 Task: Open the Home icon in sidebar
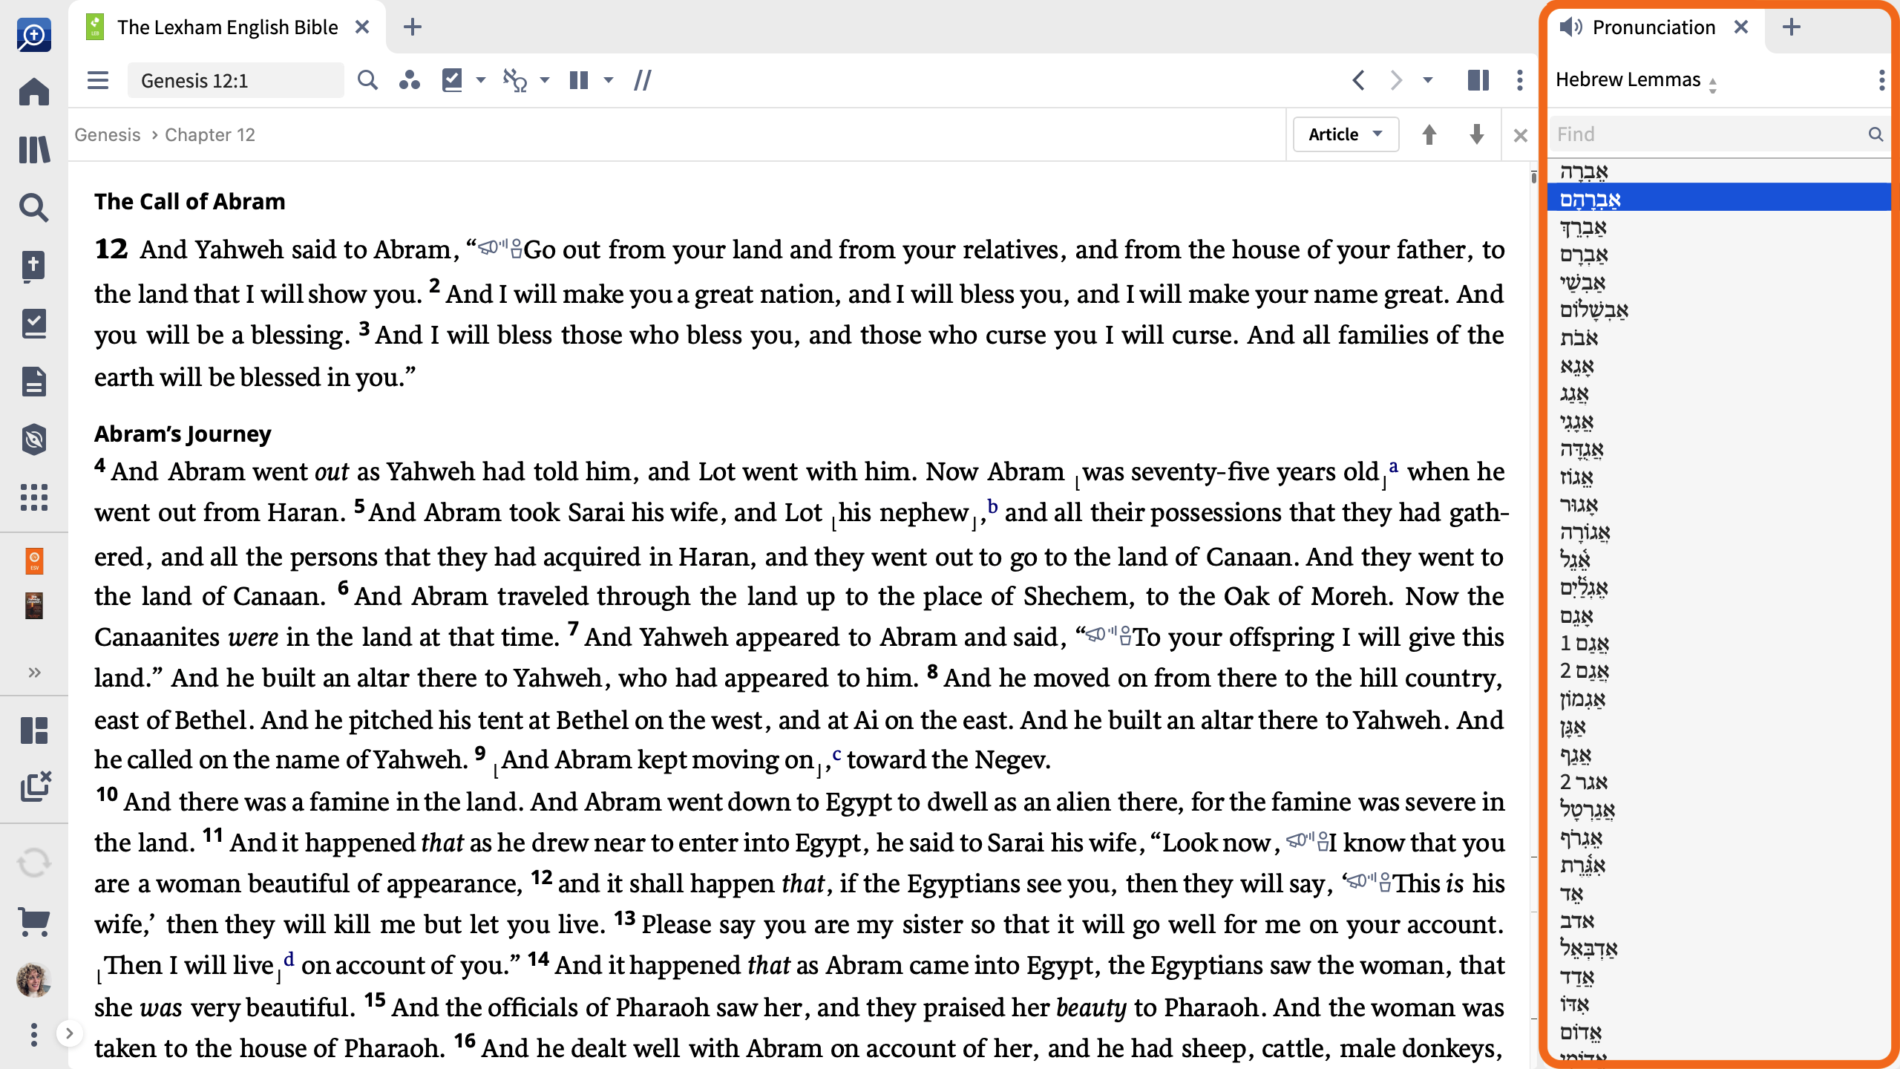[x=34, y=92]
